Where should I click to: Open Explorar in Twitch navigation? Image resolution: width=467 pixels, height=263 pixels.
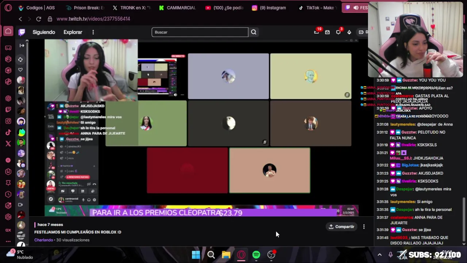pos(73,32)
